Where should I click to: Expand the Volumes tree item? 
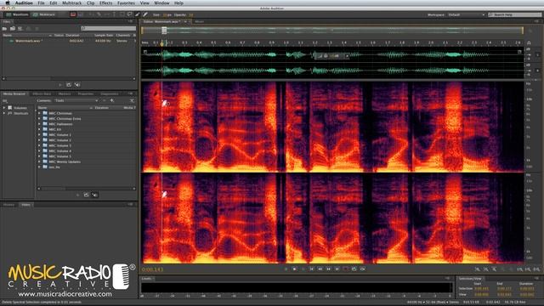pos(4,108)
